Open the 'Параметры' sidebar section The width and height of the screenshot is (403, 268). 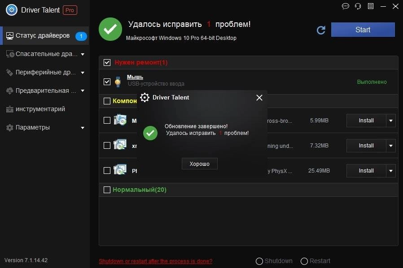point(44,128)
